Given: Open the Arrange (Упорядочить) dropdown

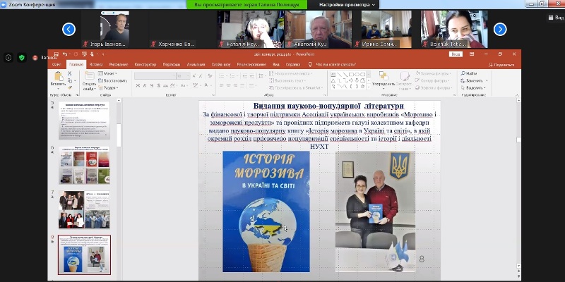Looking at the screenshot, I should (x=383, y=80).
